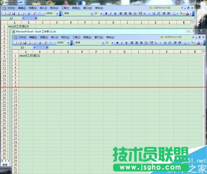Click Percent style icon in 工作表 (2) window
Screen dimensions: 207x174
(x=144, y=14)
